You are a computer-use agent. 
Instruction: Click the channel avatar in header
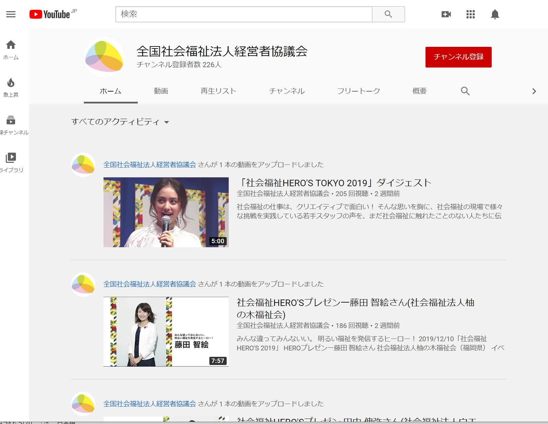[104, 57]
